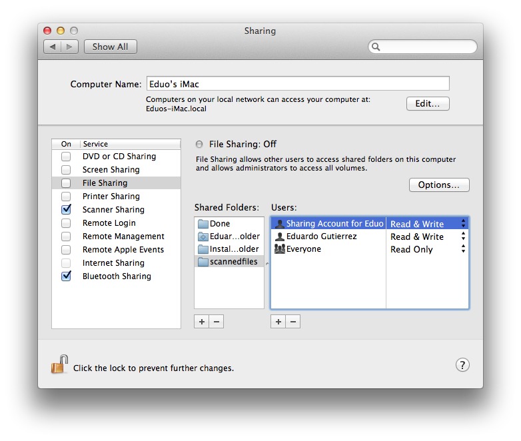This screenshot has width=521, height=441.
Task: Click the scannedfiles folder icon
Action: tap(203, 262)
